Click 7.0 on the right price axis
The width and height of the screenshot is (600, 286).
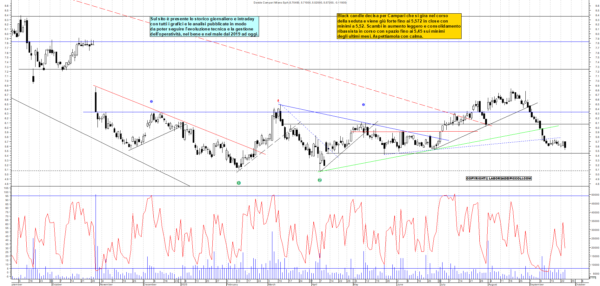[597, 81]
